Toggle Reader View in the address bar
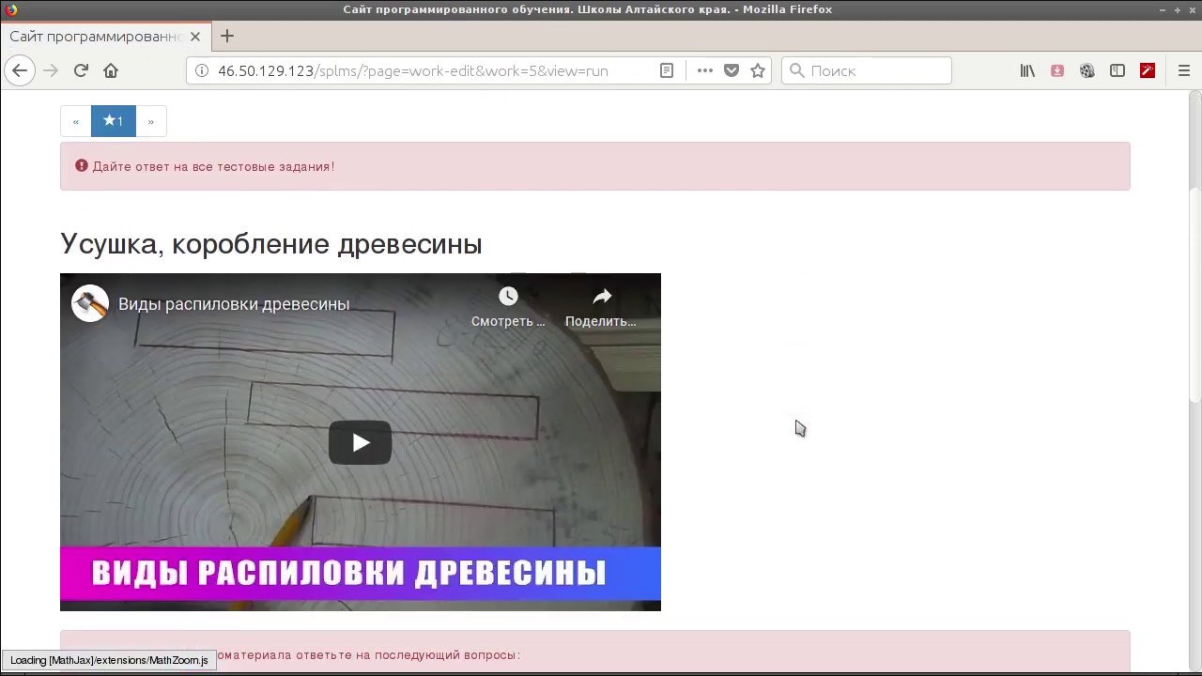This screenshot has width=1202, height=676. tap(667, 70)
